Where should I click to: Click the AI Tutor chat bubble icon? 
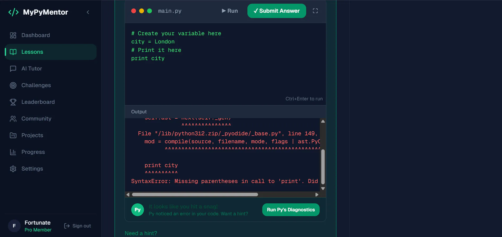pos(13,69)
